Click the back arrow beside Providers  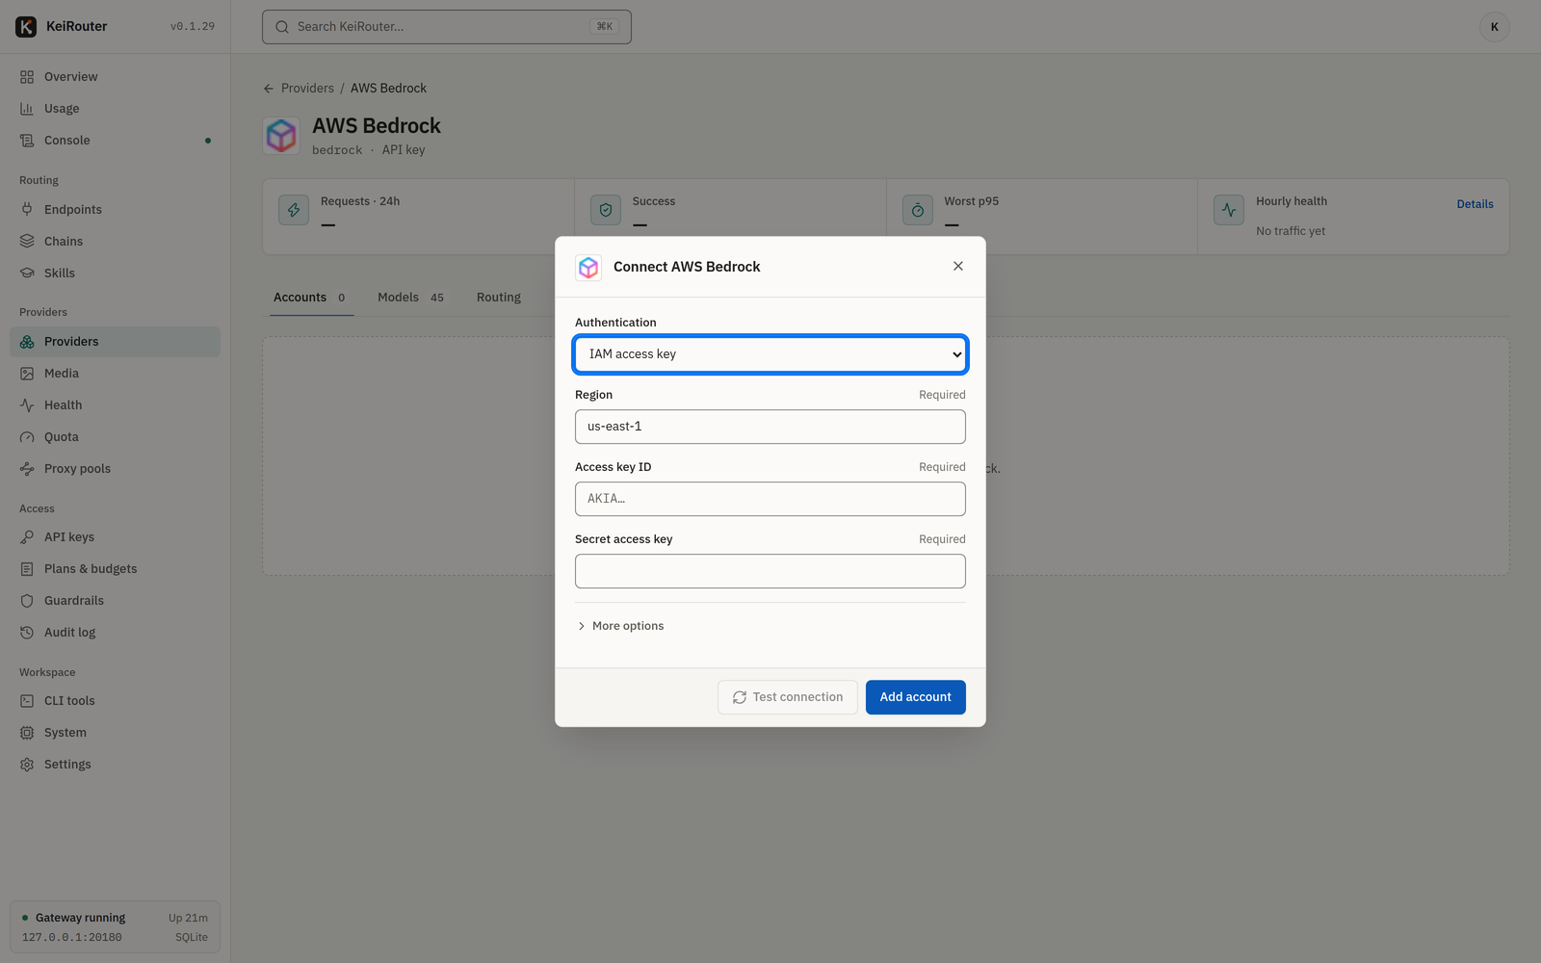[269, 89]
